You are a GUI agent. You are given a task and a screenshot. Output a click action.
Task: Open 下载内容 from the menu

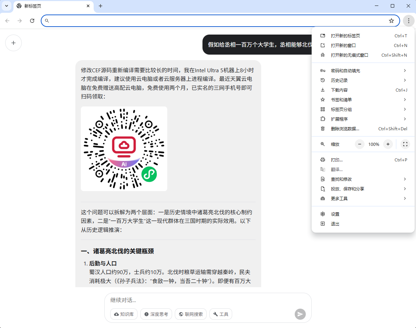tap(363, 90)
